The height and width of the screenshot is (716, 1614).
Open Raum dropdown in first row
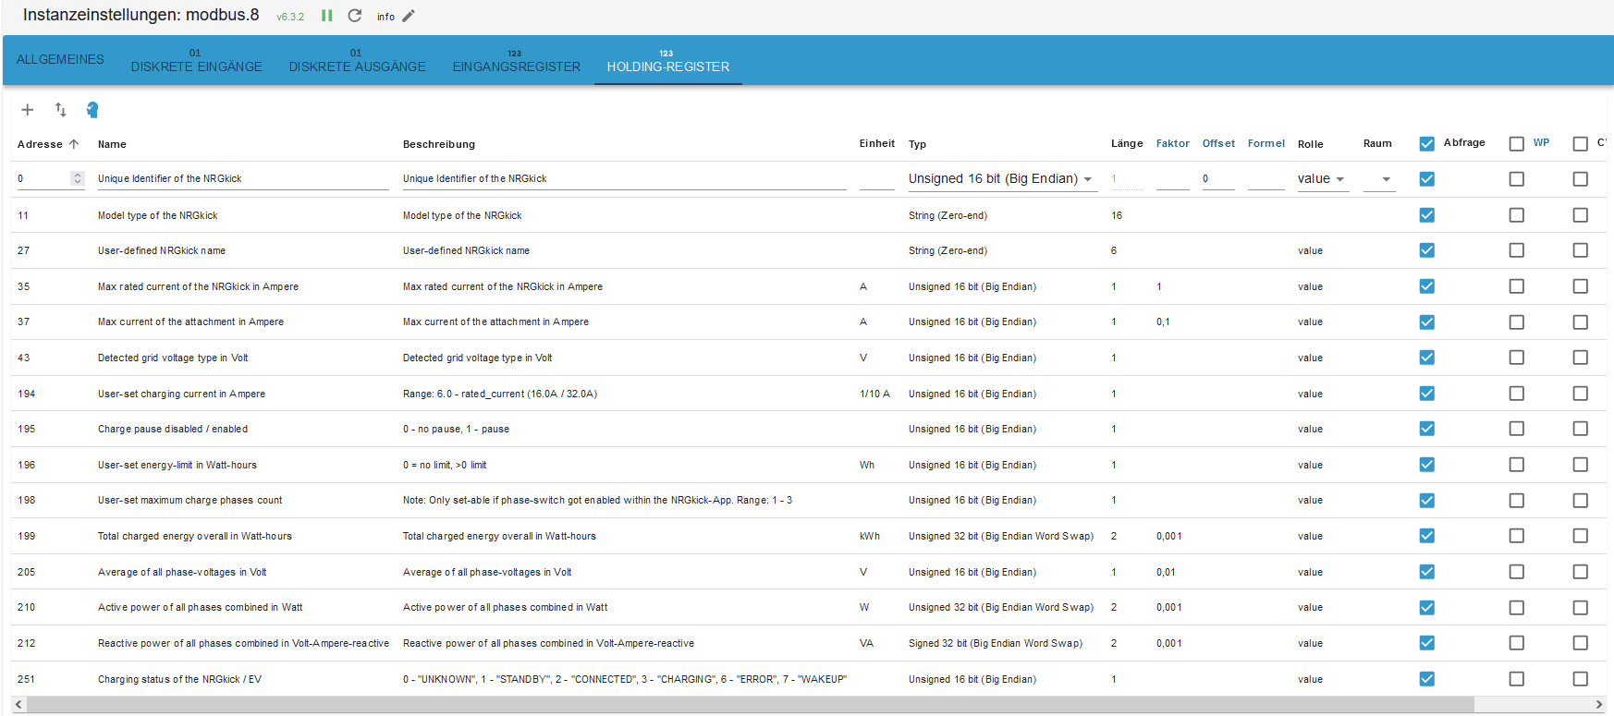[1379, 179]
